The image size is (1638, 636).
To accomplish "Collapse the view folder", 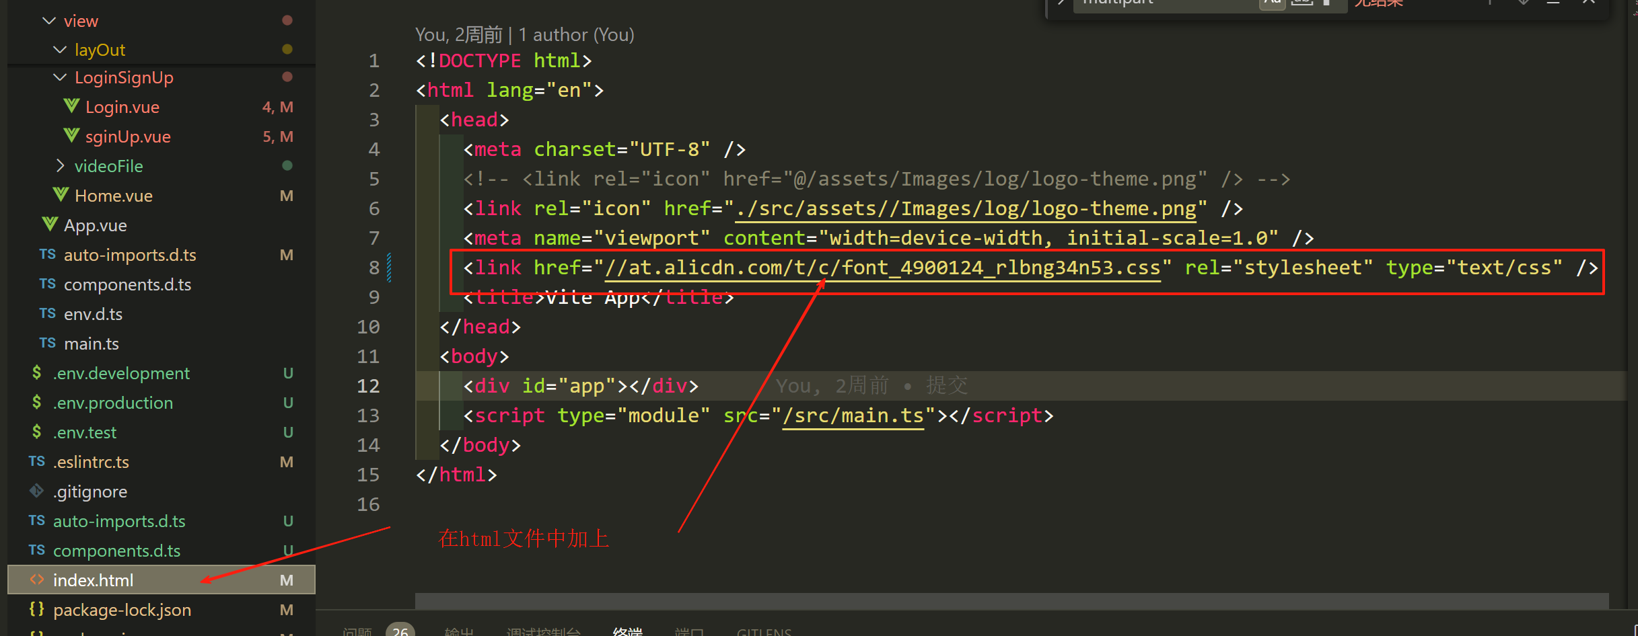I will tap(48, 21).
